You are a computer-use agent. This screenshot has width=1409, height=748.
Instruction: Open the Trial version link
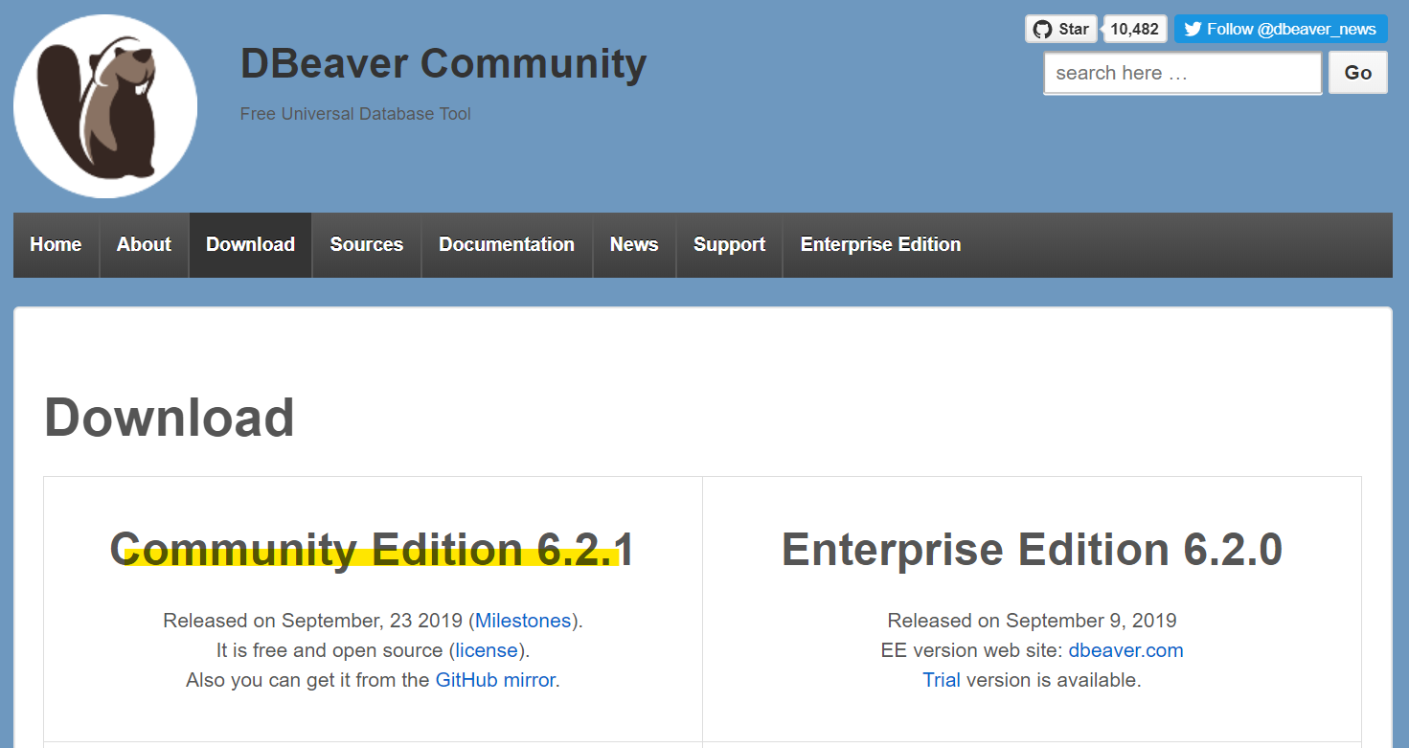coord(942,680)
